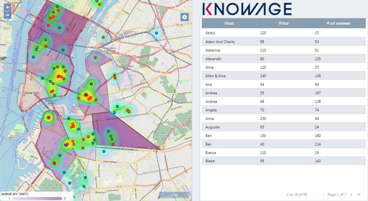The height and width of the screenshot is (201, 368).
Task: Zoom in the map with the plus button
Action: pos(8,7)
